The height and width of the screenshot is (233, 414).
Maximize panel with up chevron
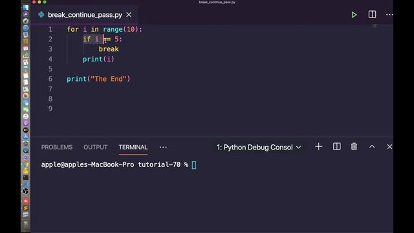click(x=372, y=147)
